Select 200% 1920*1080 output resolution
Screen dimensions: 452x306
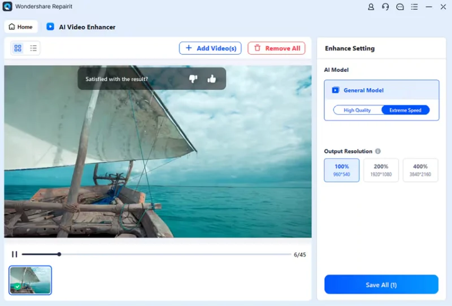click(x=381, y=170)
